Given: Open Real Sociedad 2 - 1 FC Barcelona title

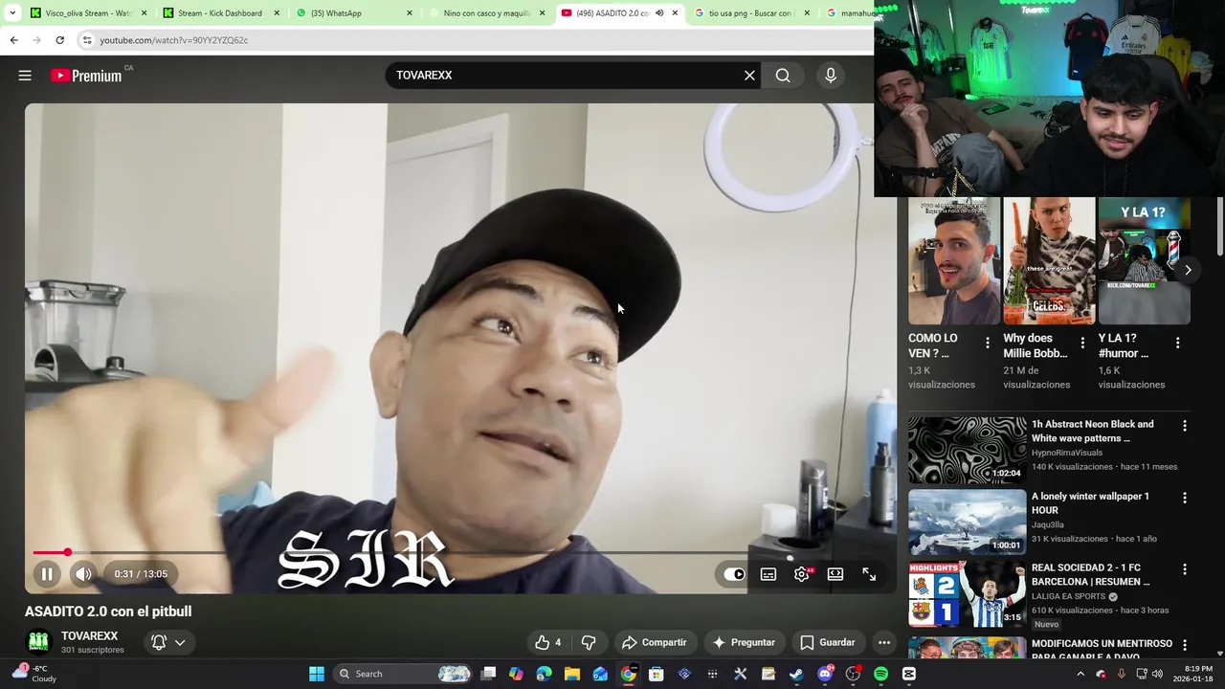Looking at the screenshot, I should pyautogui.click(x=1090, y=574).
